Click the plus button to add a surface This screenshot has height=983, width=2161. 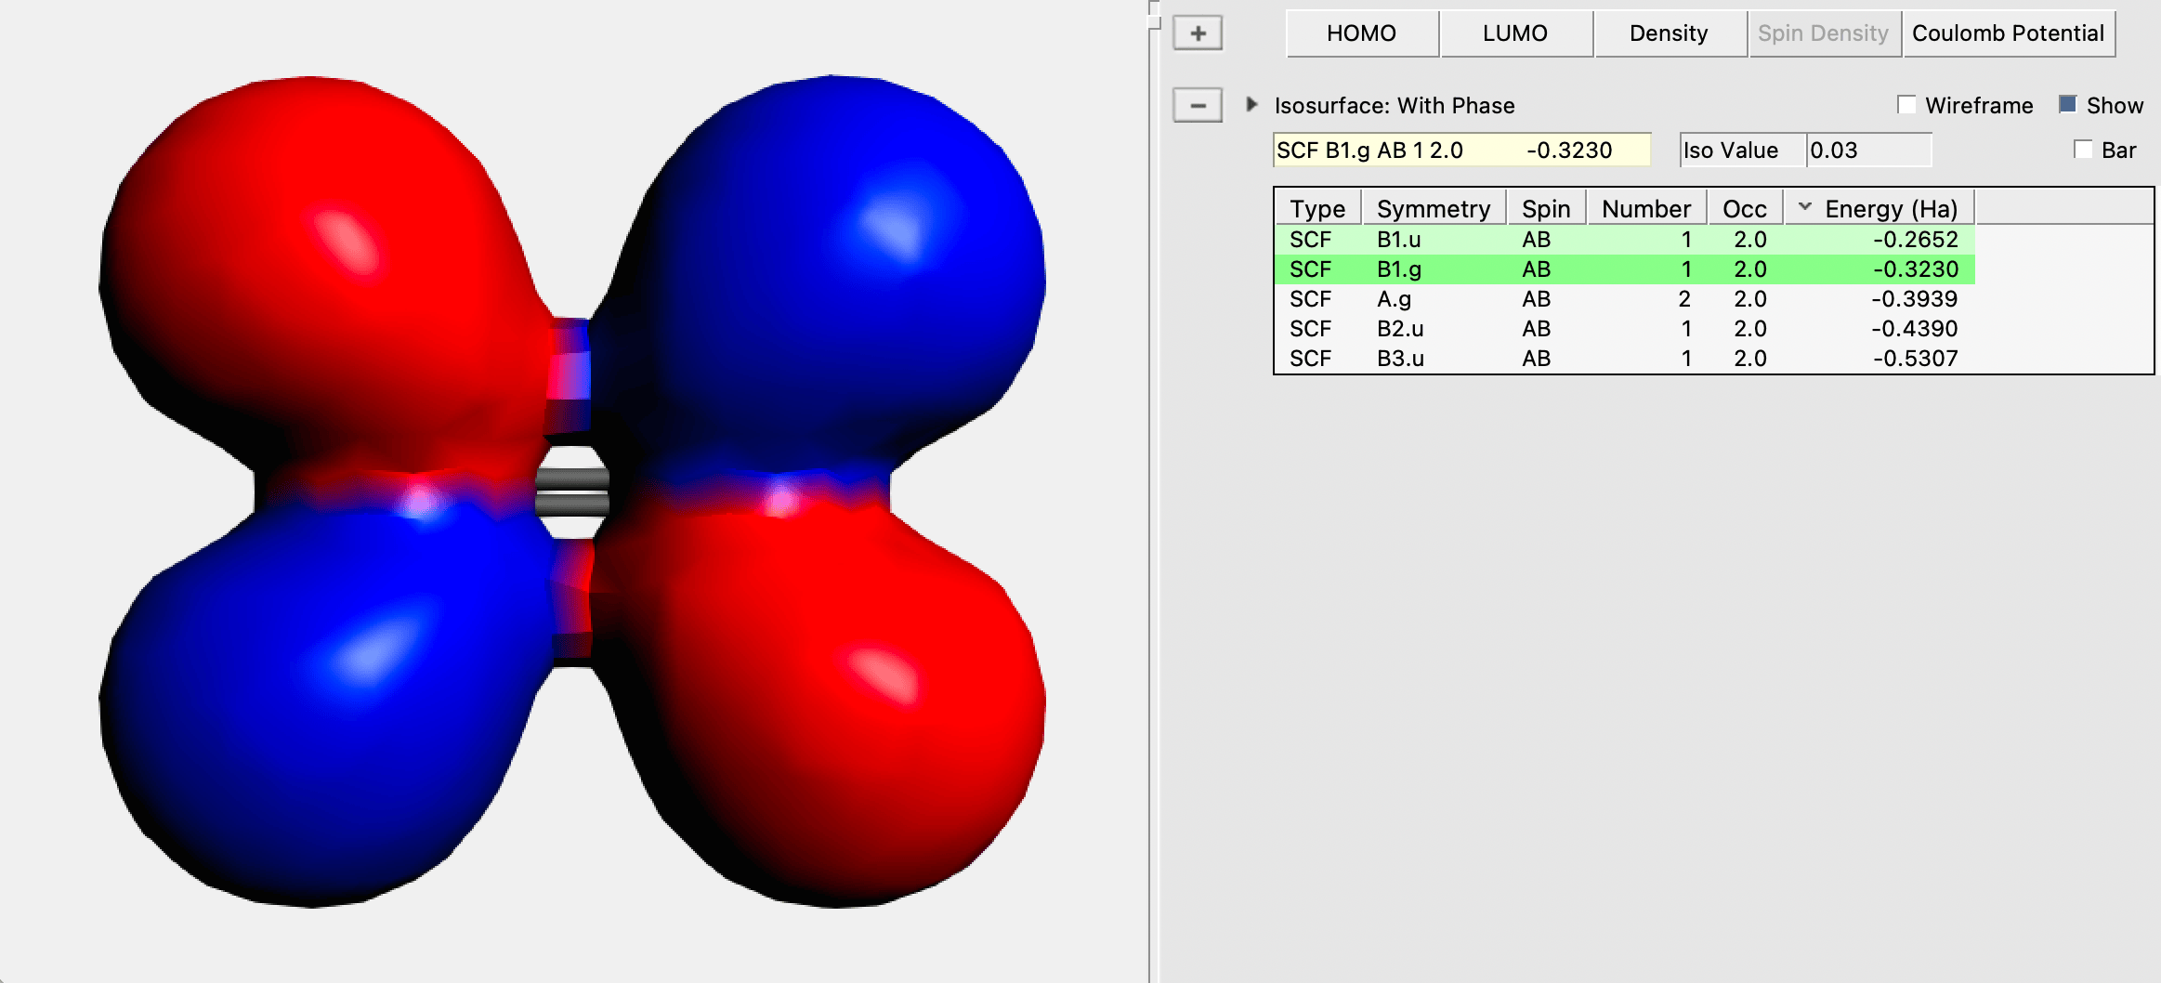point(1198,34)
